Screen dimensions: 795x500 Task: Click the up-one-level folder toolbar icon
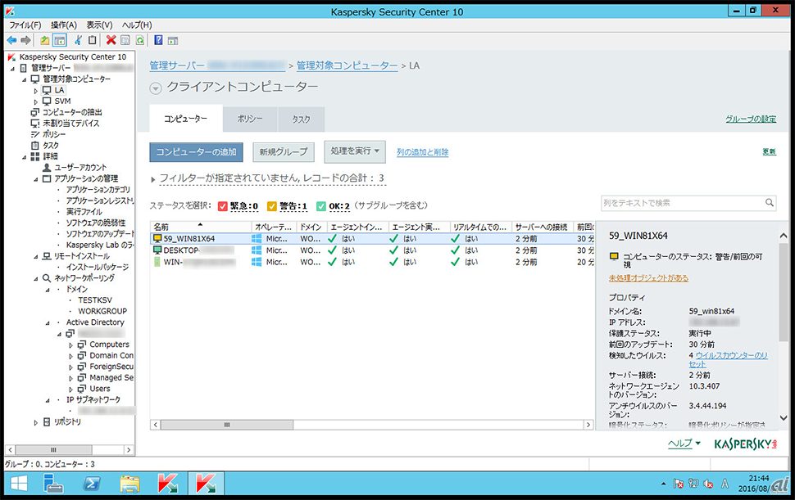point(44,39)
